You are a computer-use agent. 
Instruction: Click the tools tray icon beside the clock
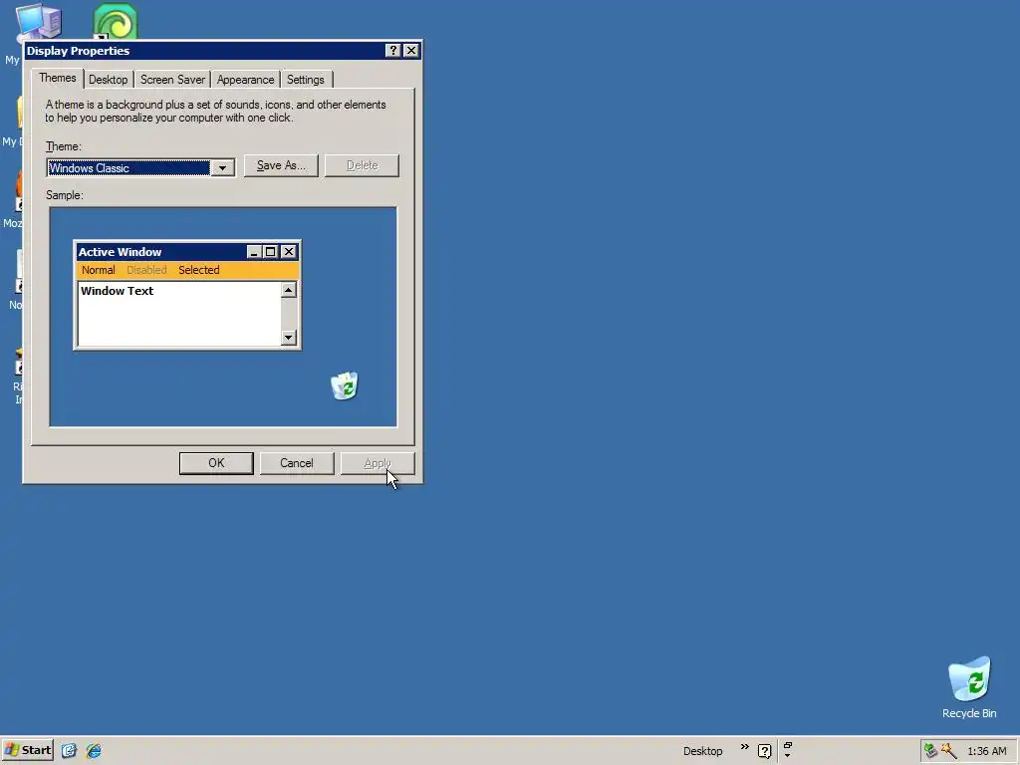pyautogui.click(x=948, y=751)
